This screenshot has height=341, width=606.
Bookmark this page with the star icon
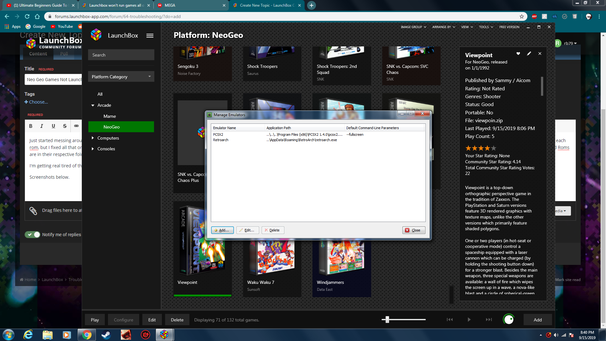(522, 16)
